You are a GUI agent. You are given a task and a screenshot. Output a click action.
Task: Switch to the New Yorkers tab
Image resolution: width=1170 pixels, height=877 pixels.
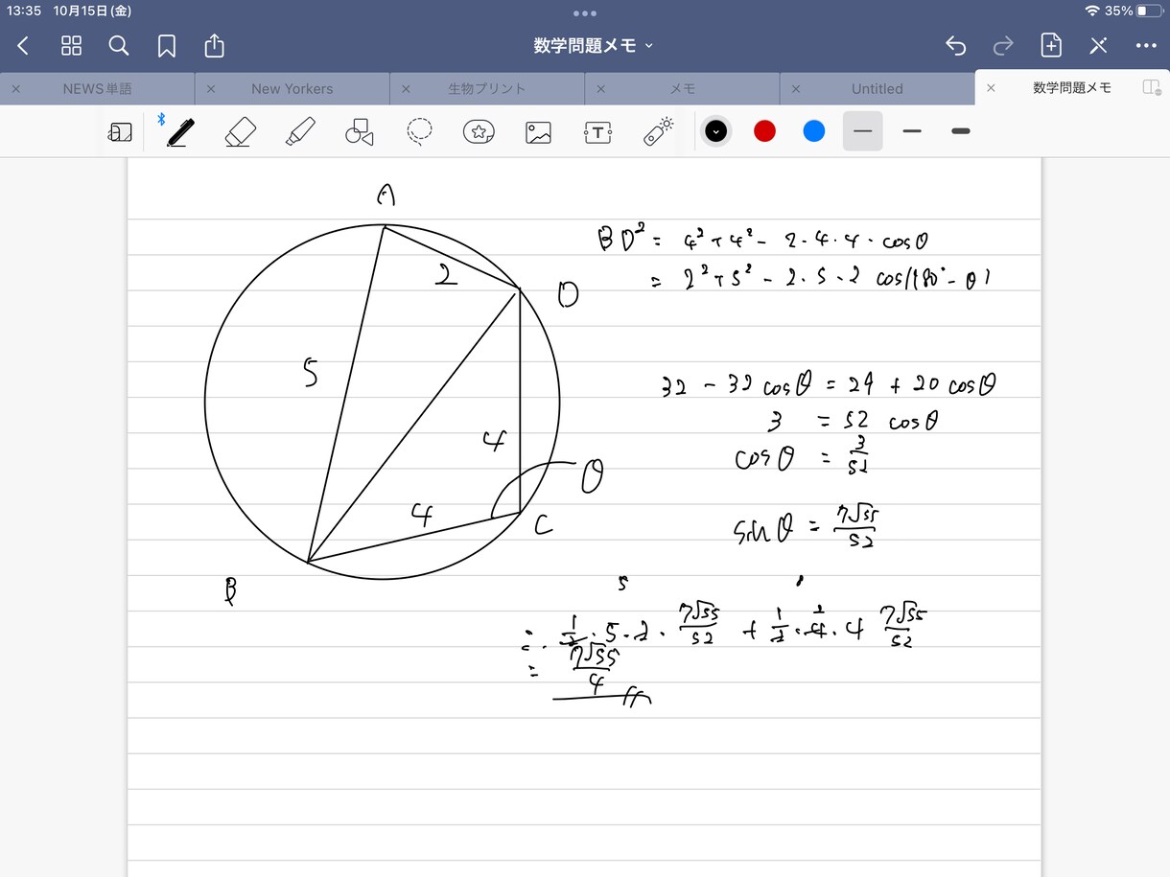click(292, 88)
